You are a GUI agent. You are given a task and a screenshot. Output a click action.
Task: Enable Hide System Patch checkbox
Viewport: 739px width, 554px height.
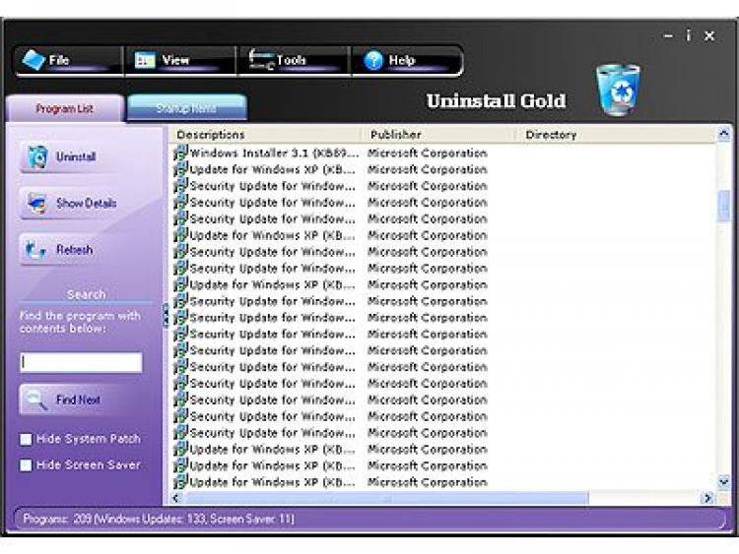pyautogui.click(x=26, y=439)
